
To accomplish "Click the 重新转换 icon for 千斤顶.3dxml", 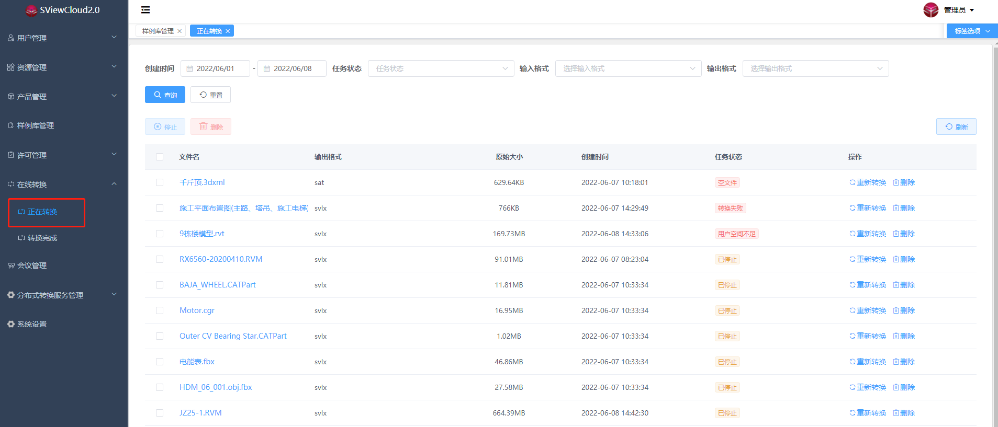I will pos(852,182).
